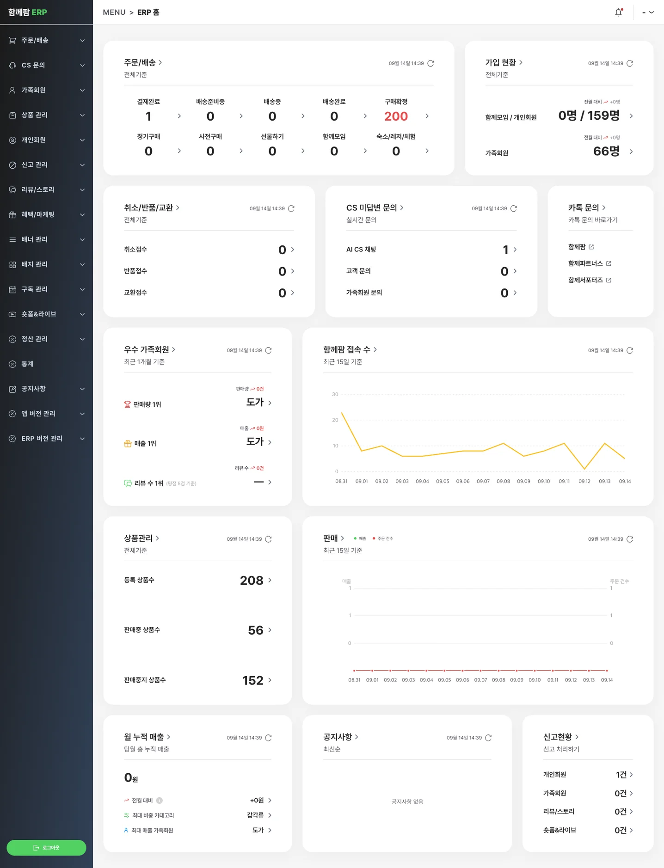Viewport: 664px width, 868px height.
Task: Open the 주문/배송 card title link
Action: point(143,62)
